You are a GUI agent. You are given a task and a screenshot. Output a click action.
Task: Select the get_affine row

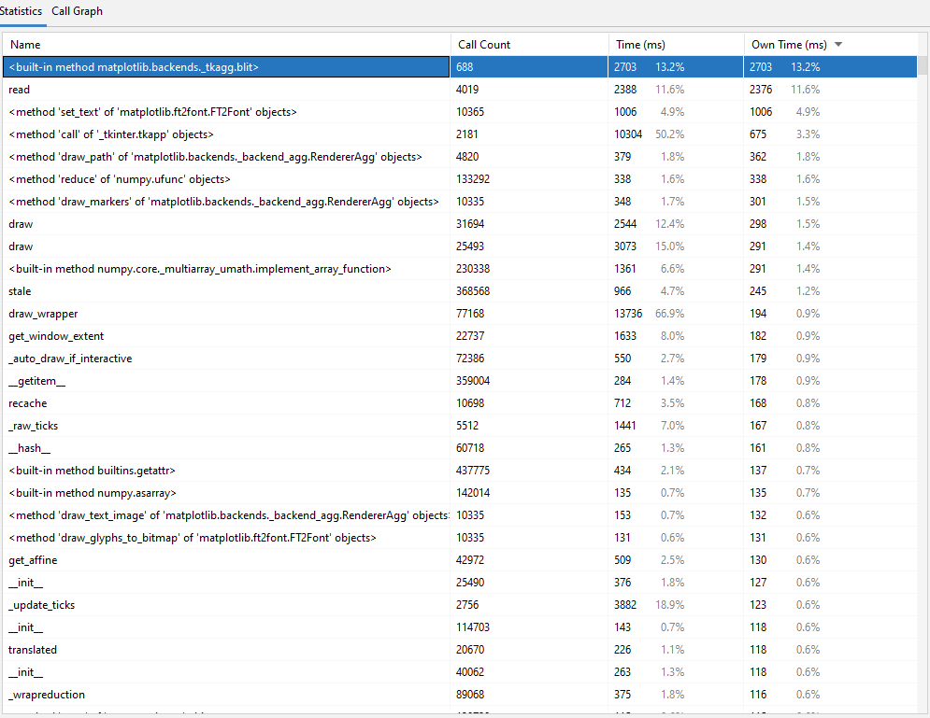[460, 560]
